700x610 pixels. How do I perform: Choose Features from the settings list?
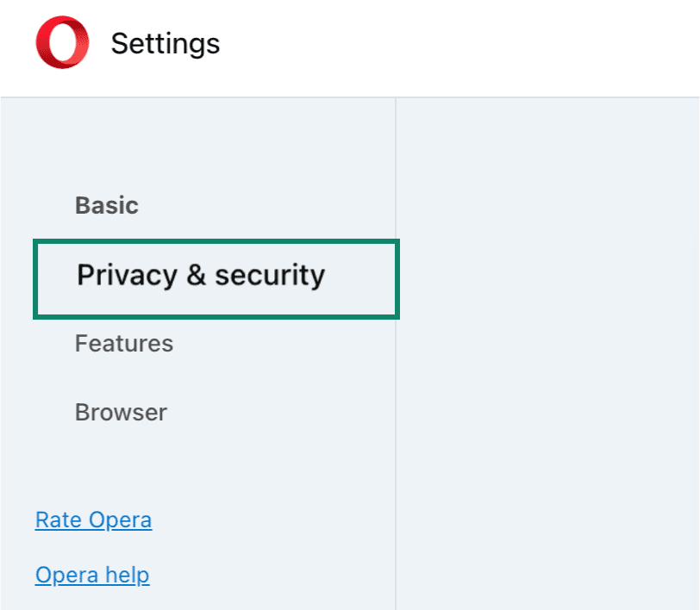tap(124, 343)
